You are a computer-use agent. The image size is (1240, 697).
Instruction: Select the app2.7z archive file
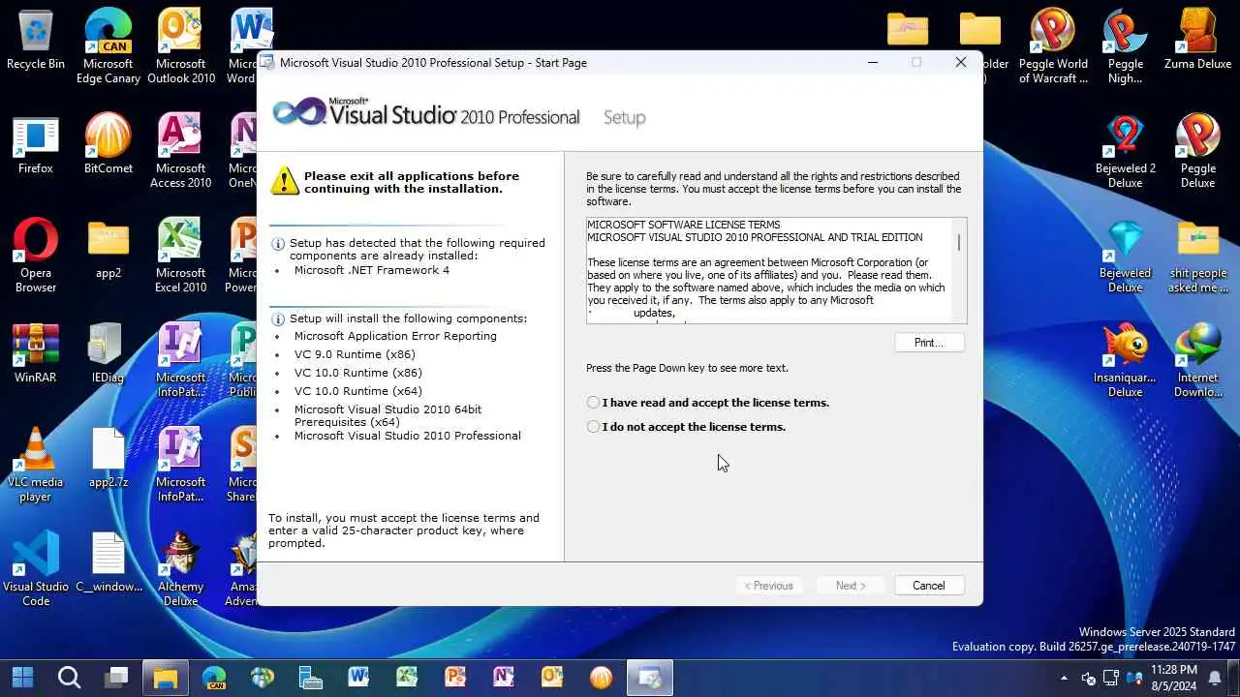point(108,459)
